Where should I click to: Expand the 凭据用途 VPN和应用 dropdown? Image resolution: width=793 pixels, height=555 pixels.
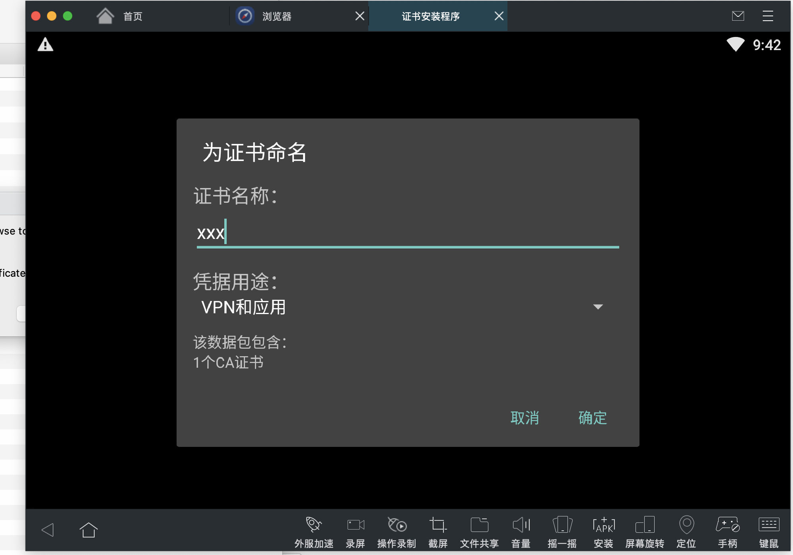(402, 307)
